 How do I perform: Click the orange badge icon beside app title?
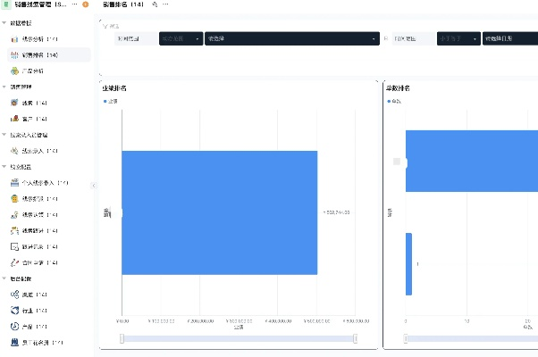[84, 5]
